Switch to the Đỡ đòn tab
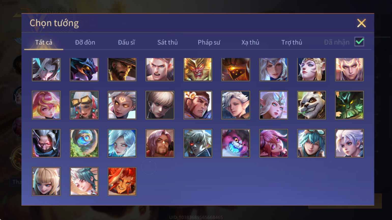This screenshot has width=392, height=220. pos(85,42)
